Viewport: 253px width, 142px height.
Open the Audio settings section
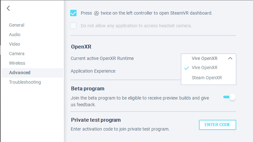pos(15,35)
